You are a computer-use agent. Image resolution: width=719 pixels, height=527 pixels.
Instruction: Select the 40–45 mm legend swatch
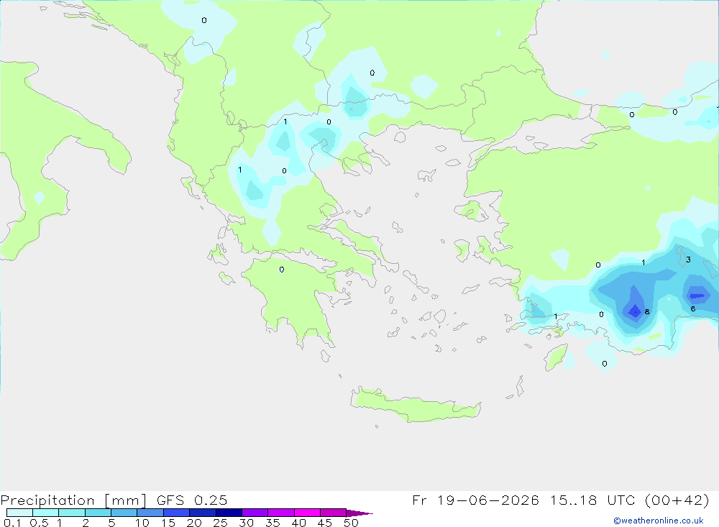pos(307,513)
